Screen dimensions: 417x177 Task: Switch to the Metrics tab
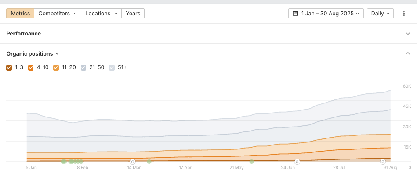20,14
